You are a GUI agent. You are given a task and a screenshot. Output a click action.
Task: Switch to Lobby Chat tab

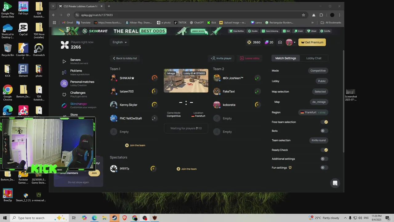[x=314, y=58]
